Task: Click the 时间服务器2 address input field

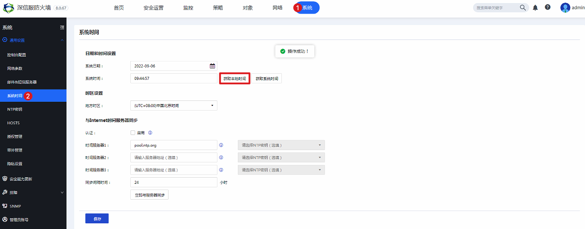Action: click(173, 157)
